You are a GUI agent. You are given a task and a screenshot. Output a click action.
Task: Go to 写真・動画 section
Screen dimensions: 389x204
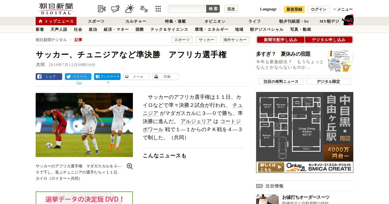tap(301, 29)
